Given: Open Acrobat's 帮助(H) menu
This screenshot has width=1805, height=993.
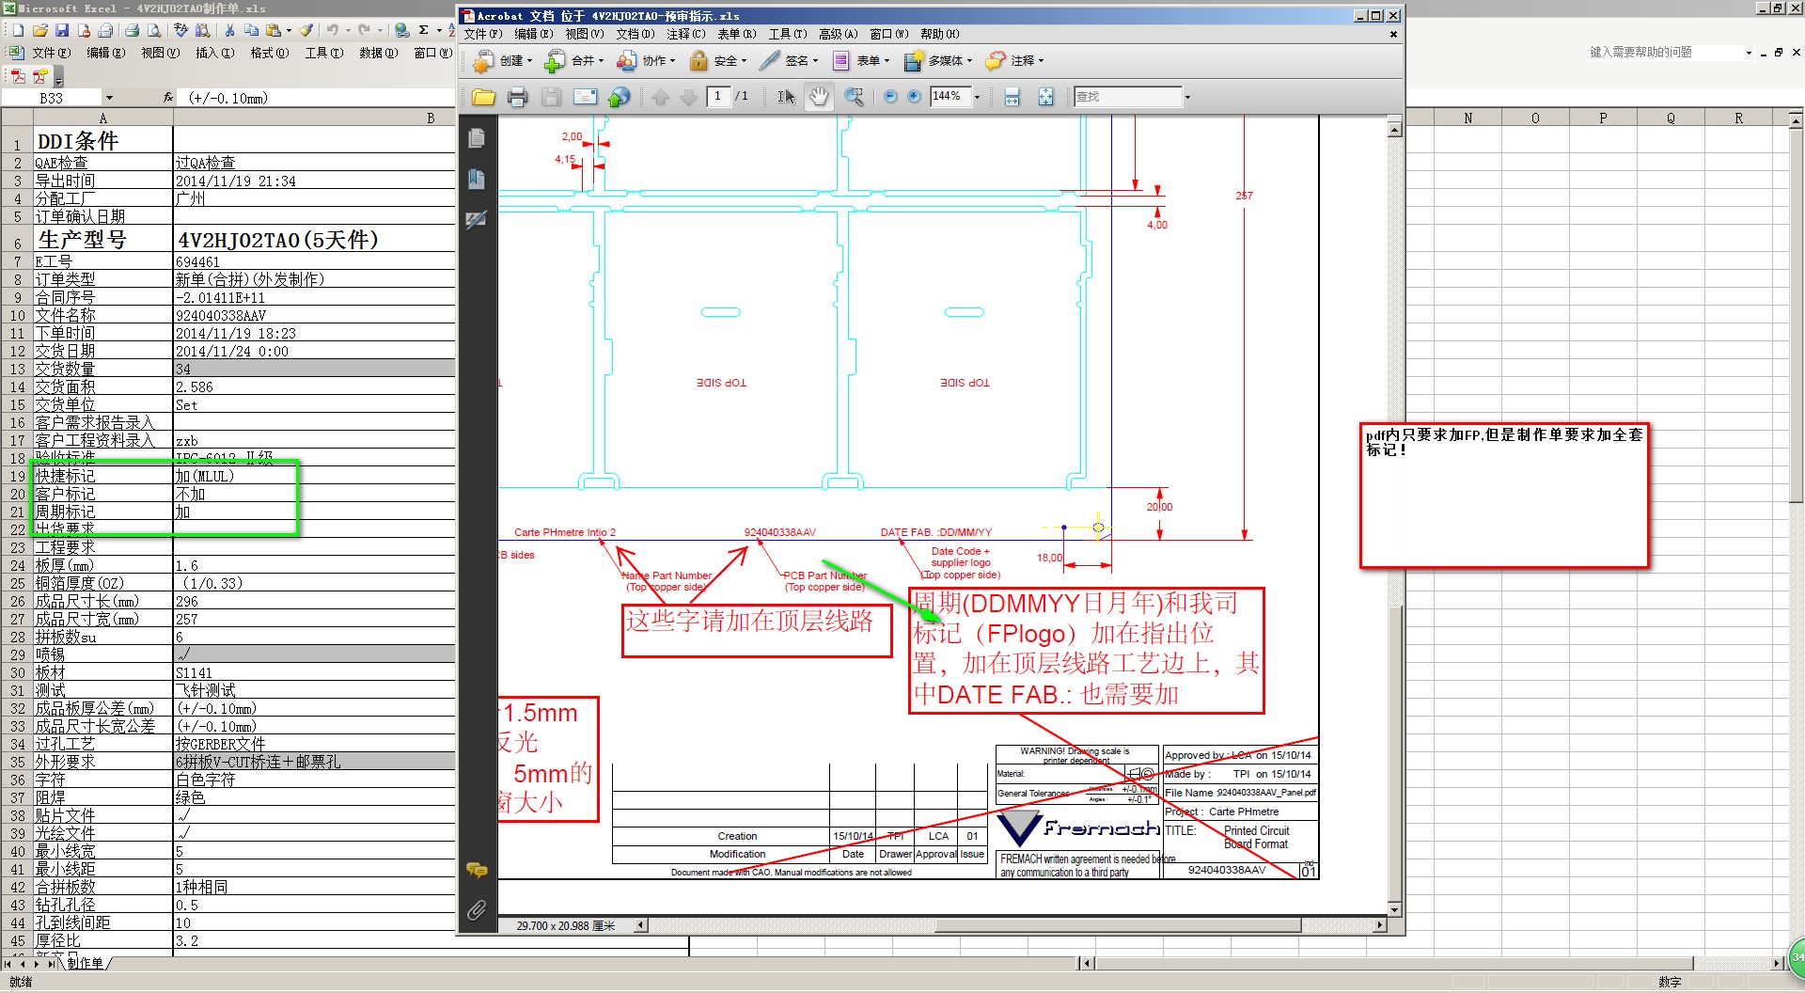Looking at the screenshot, I should pos(939,34).
